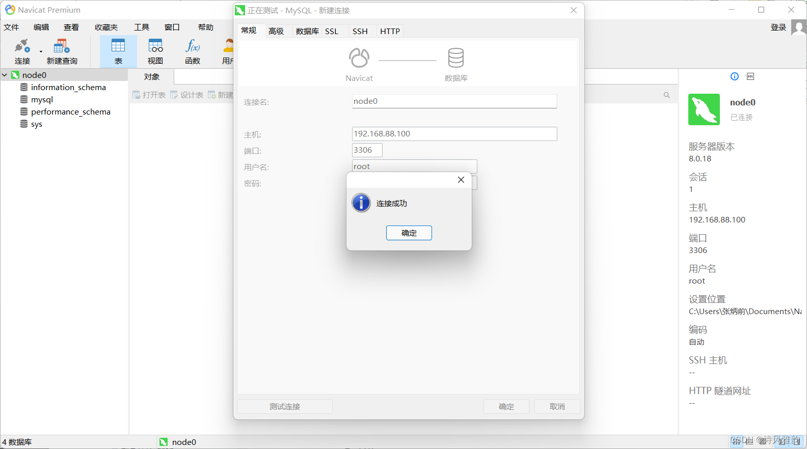Click the user avatar icon

click(x=799, y=27)
